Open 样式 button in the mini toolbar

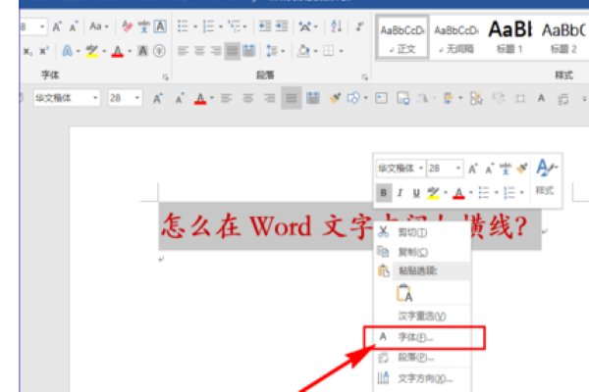click(x=546, y=177)
